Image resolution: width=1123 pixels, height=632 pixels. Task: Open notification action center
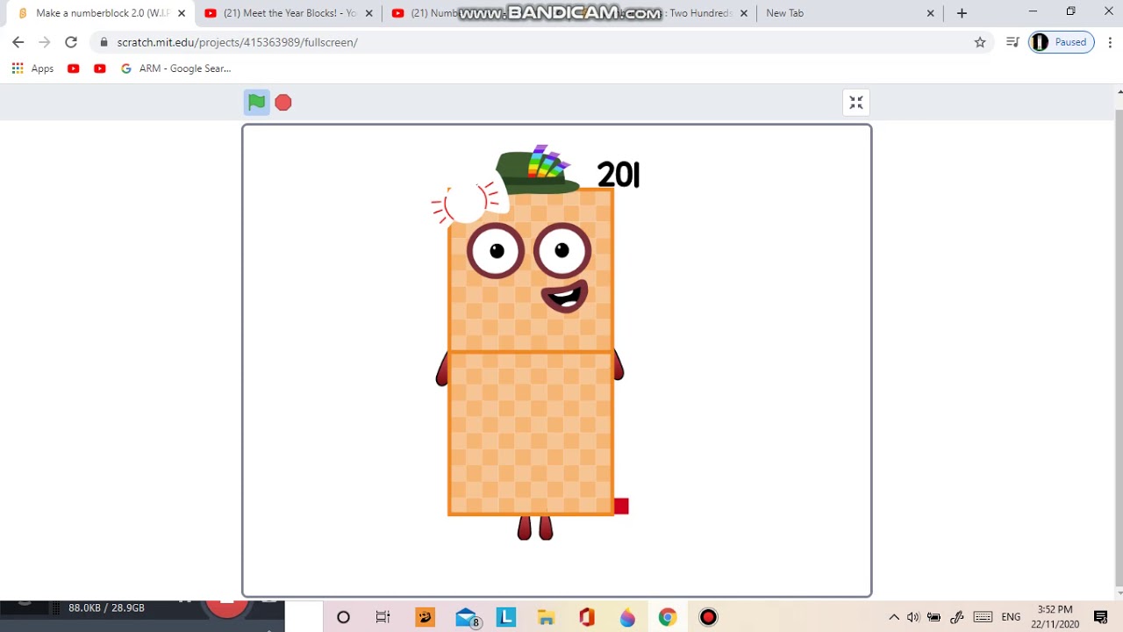(x=1101, y=617)
